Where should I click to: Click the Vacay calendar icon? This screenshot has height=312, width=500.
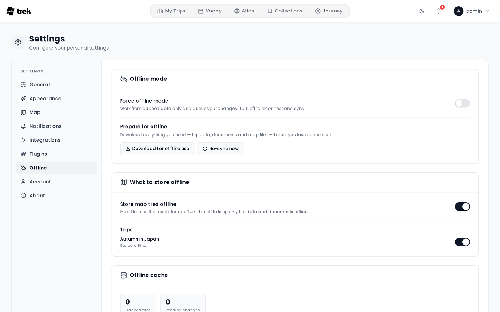pos(201,11)
